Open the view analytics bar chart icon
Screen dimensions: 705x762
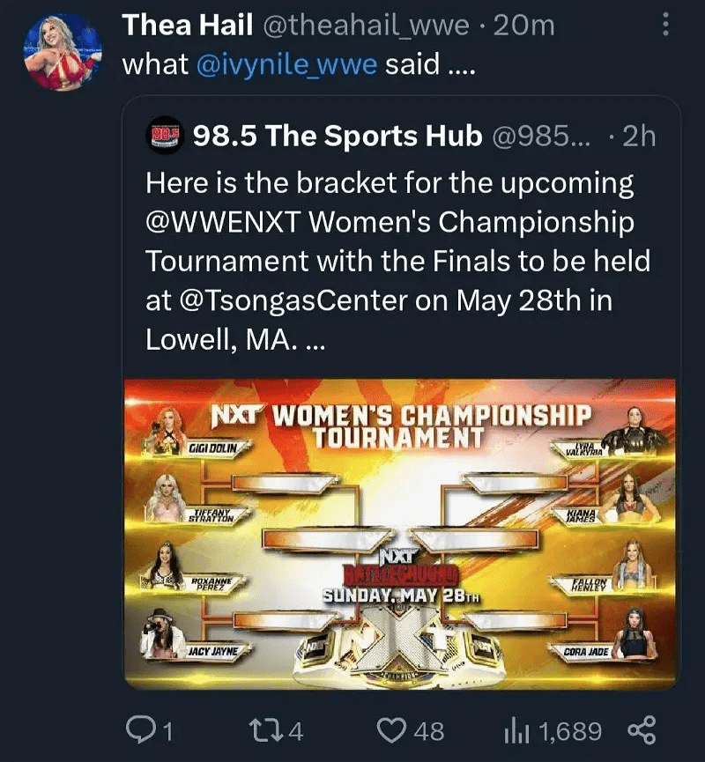pyautogui.click(x=516, y=730)
